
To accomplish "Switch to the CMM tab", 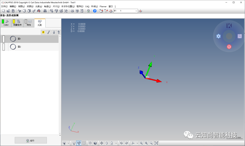I will click(x=6, y=23).
